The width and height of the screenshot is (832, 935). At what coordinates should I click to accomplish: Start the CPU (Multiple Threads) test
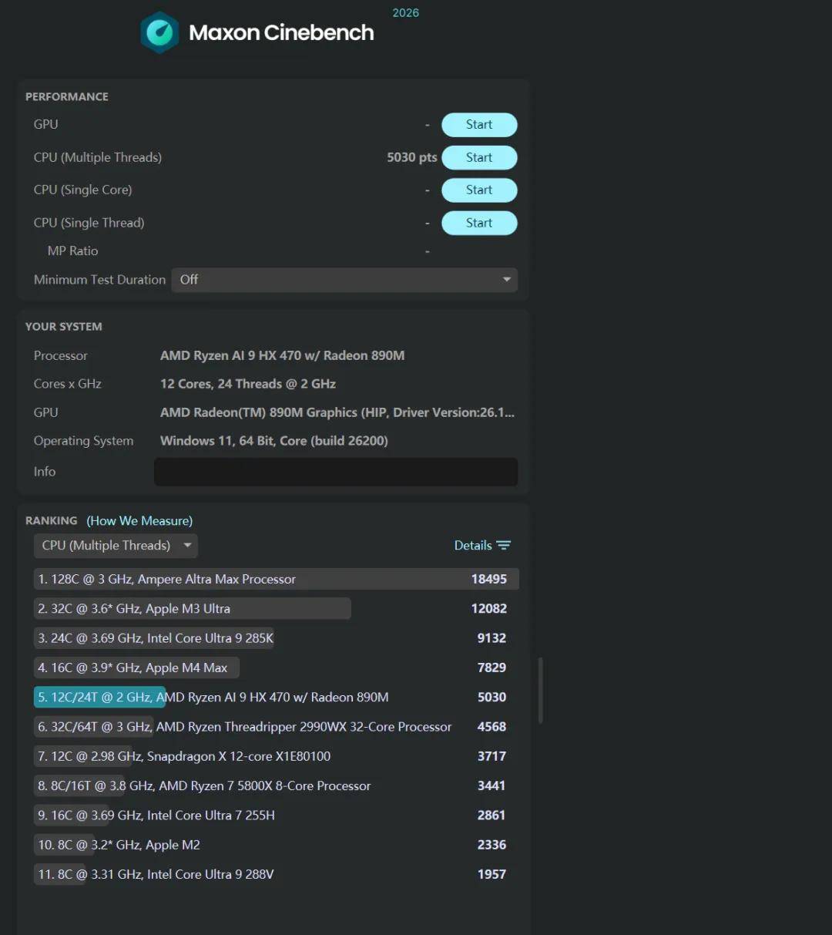point(479,157)
